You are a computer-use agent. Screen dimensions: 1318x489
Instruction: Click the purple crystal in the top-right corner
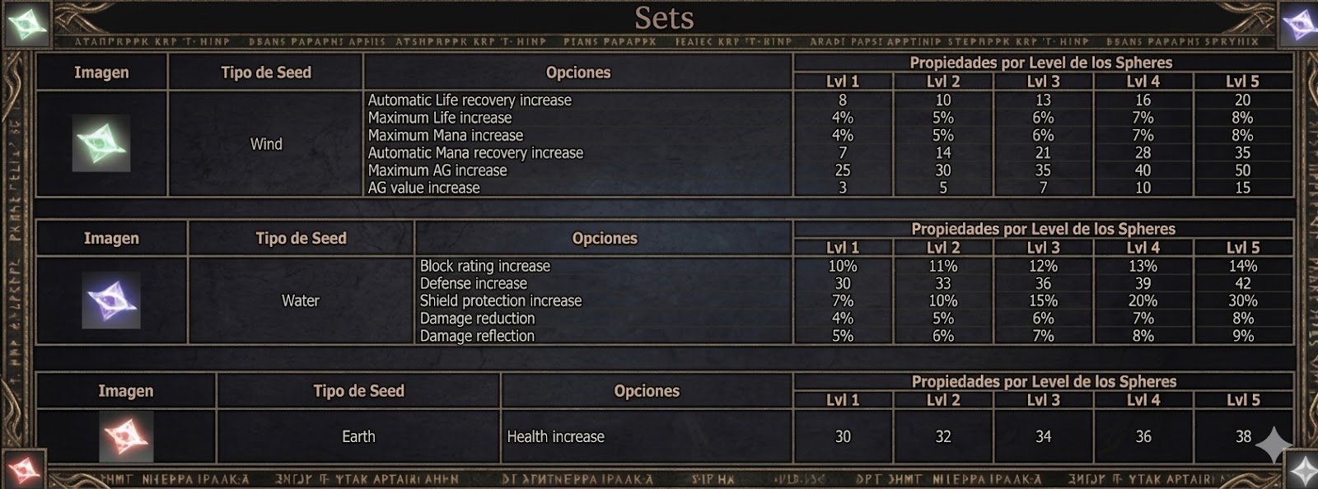coord(1299,24)
